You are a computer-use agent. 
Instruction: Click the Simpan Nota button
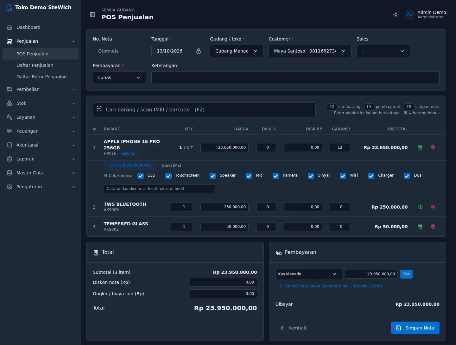415,328
